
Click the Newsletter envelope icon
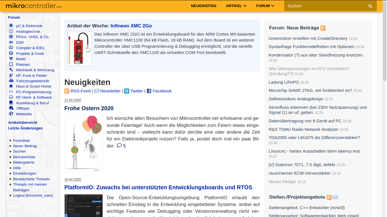tap(97, 91)
